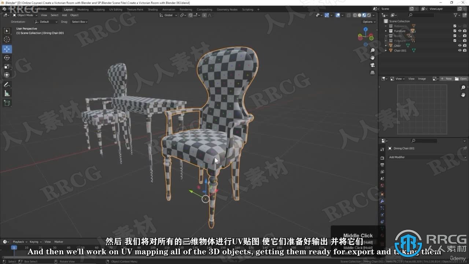Click the image editor zoom icon
469x264 pixels.
pos(463,88)
